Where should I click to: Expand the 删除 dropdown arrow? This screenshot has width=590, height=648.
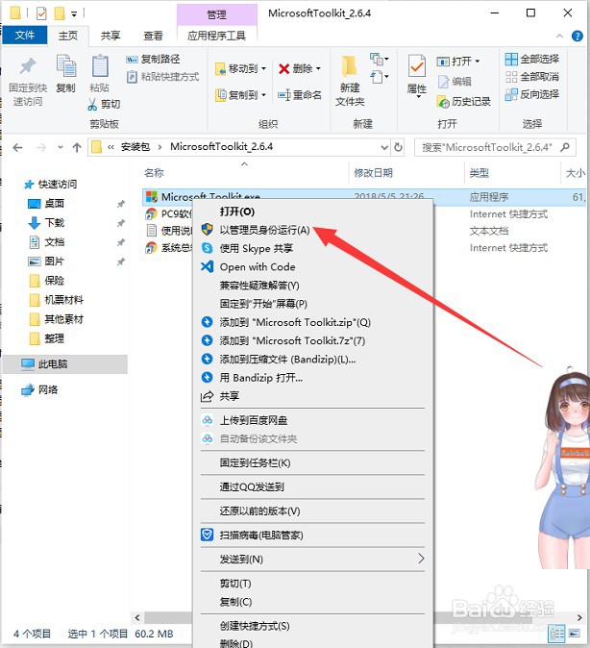(x=318, y=68)
